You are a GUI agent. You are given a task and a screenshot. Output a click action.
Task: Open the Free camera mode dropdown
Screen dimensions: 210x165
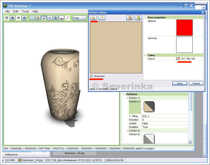(84, 18)
